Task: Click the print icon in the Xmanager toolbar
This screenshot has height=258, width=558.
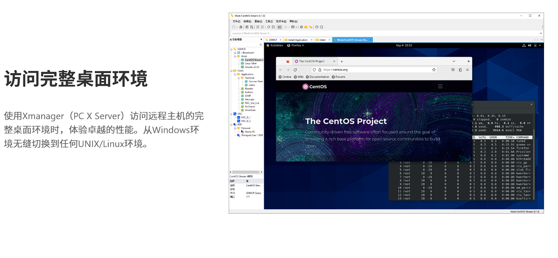Action: 241,27
